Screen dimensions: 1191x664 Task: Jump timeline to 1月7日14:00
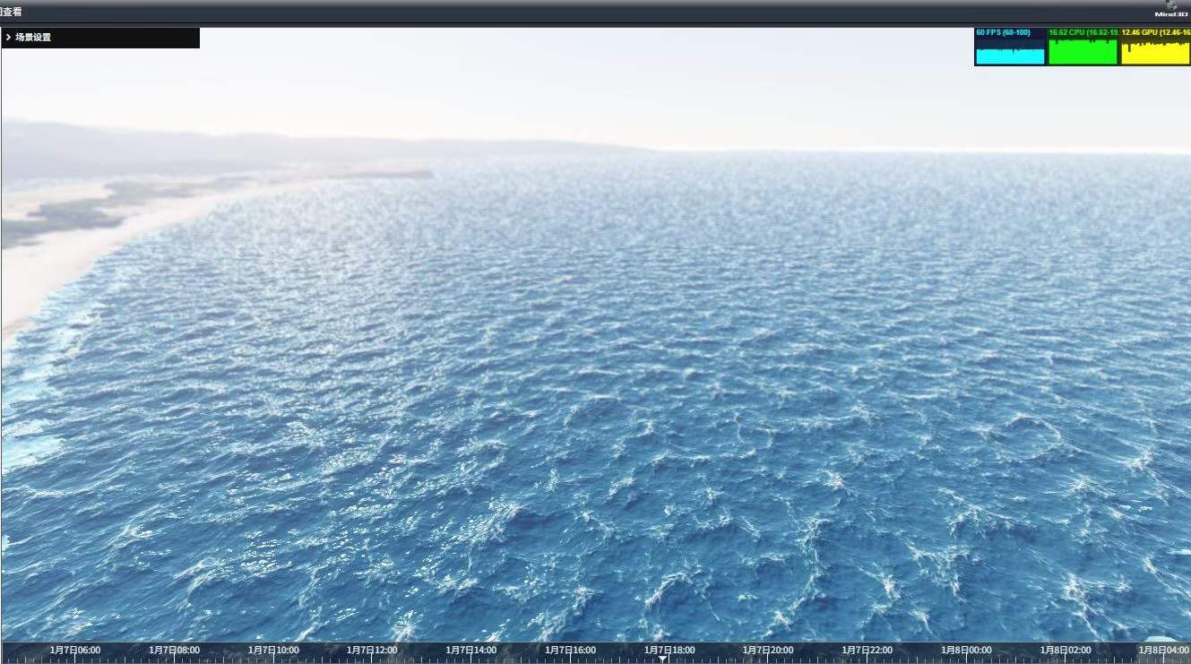(471, 651)
